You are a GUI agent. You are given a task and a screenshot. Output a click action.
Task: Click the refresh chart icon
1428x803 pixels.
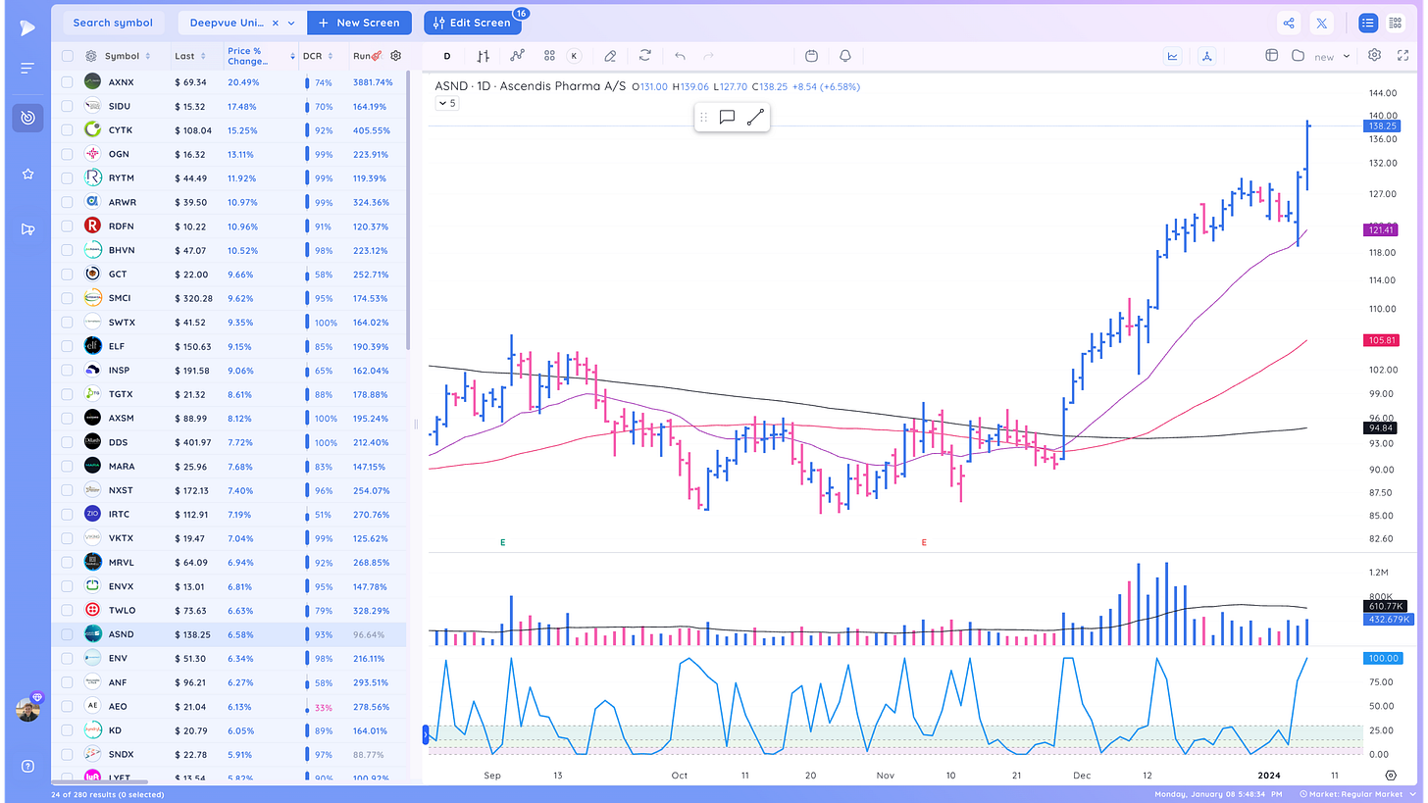(x=644, y=56)
